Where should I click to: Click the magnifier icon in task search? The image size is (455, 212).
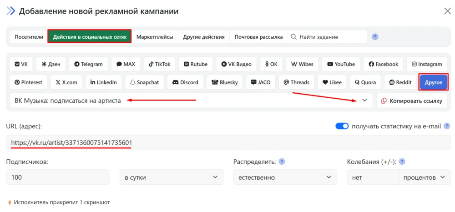293,37
